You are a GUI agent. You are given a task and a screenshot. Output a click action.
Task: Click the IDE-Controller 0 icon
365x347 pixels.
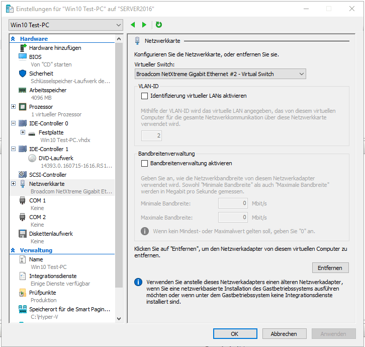point(23,123)
